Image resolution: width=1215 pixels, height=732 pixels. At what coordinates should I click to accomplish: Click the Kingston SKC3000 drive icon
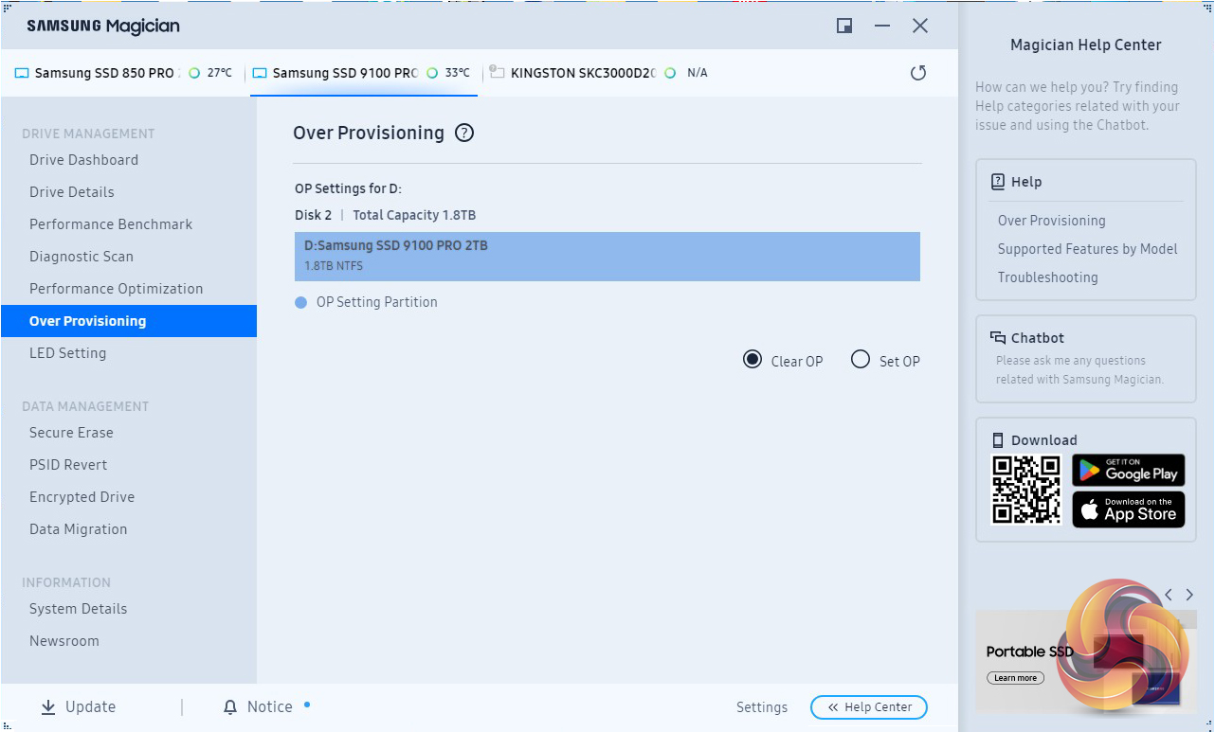pos(497,72)
